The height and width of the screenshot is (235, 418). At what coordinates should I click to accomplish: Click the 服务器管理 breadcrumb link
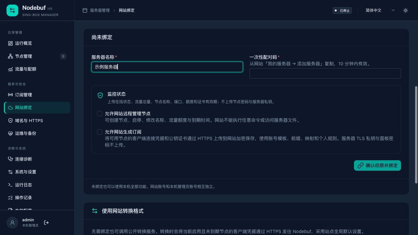pos(100,10)
